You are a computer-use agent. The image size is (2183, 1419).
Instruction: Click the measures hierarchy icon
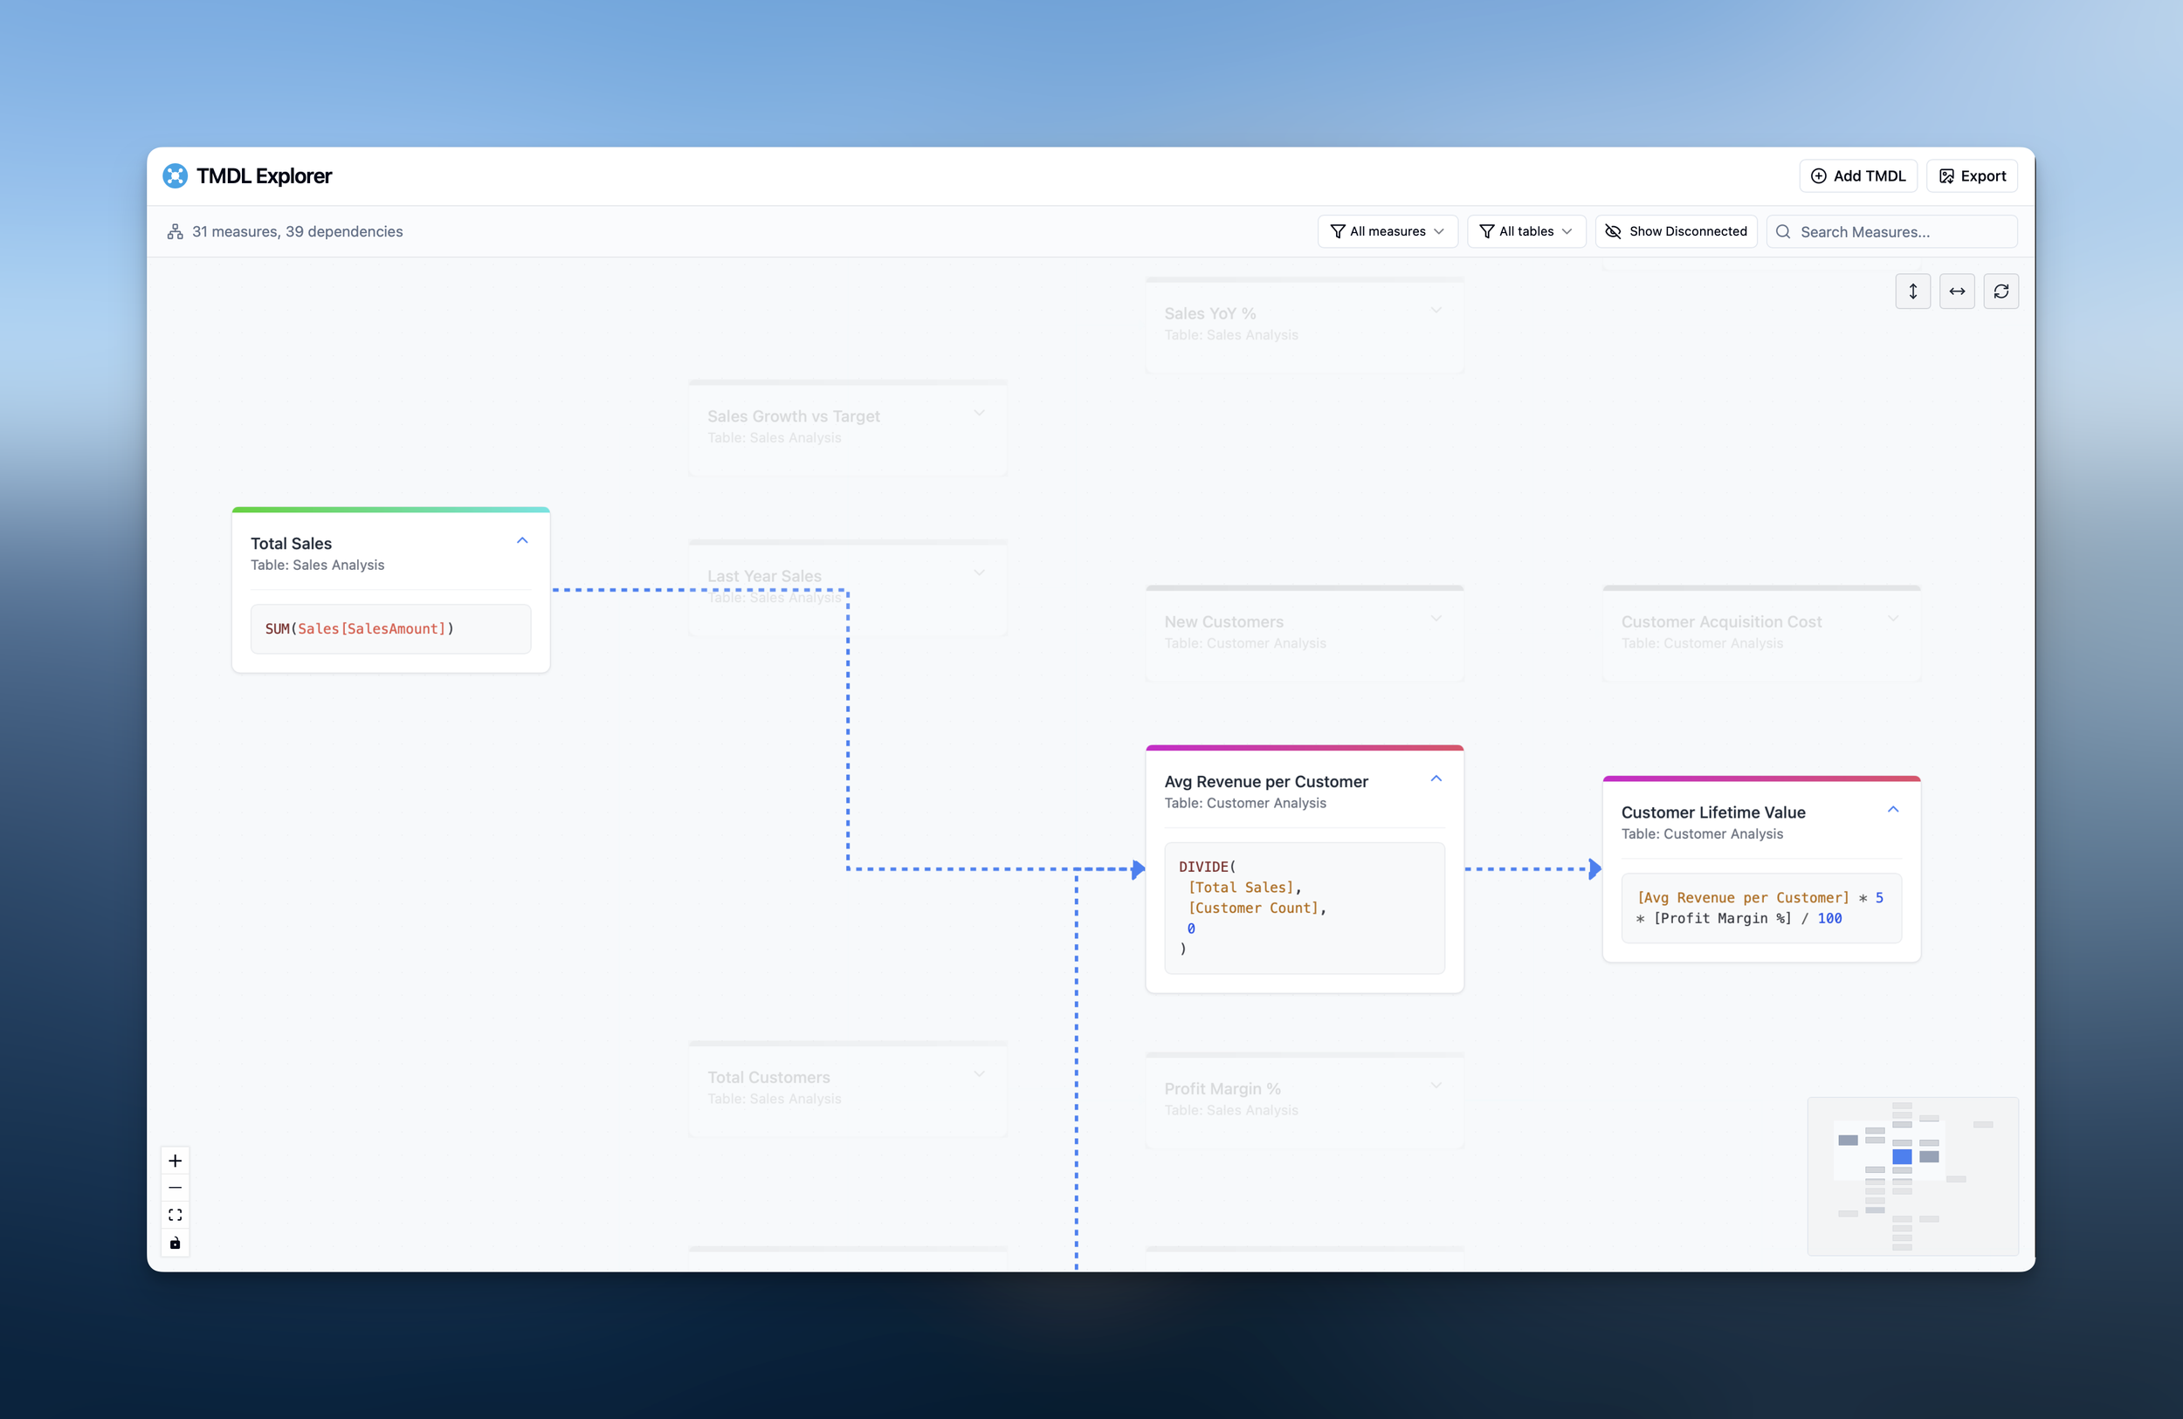click(176, 232)
